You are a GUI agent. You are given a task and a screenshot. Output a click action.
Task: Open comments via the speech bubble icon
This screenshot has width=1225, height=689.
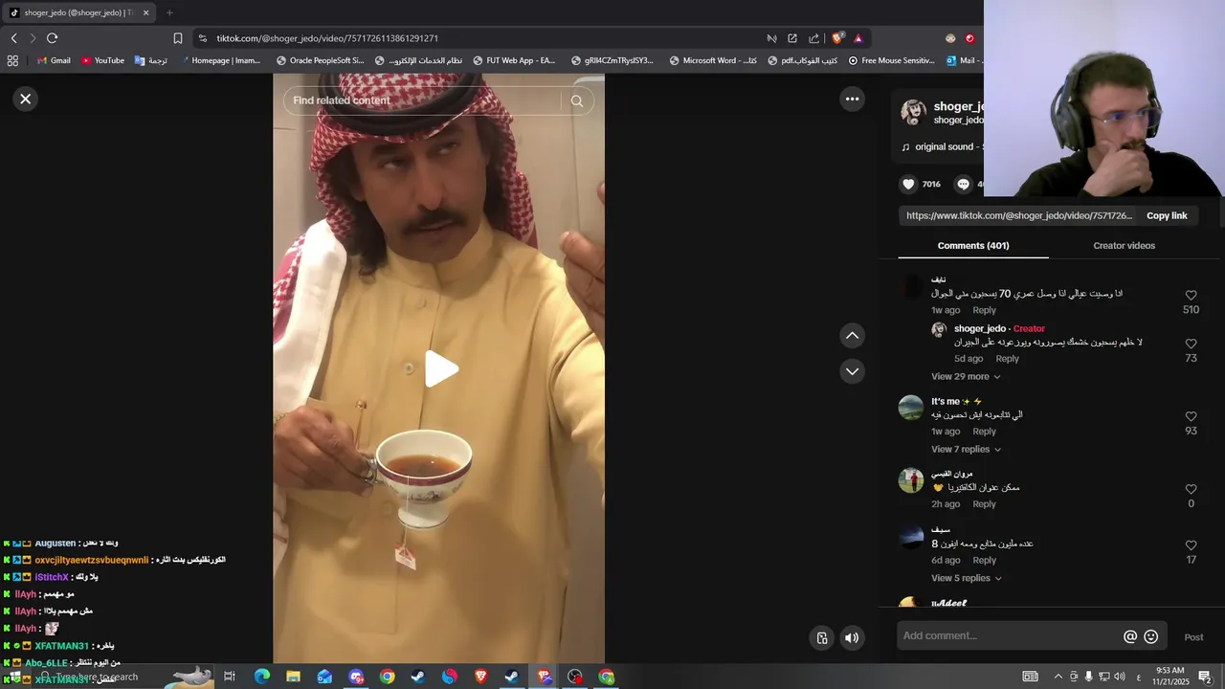pyautogui.click(x=964, y=184)
